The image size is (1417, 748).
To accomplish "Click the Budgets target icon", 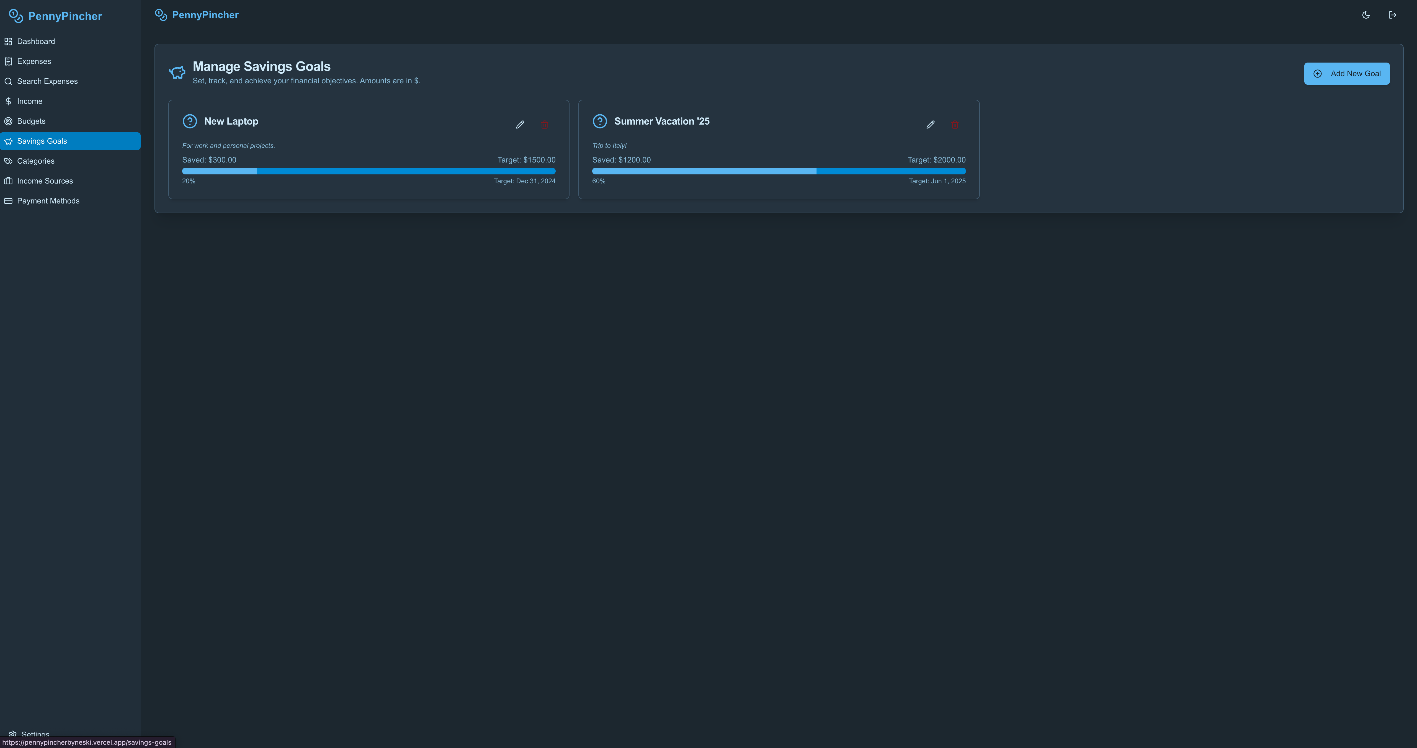I will point(8,121).
